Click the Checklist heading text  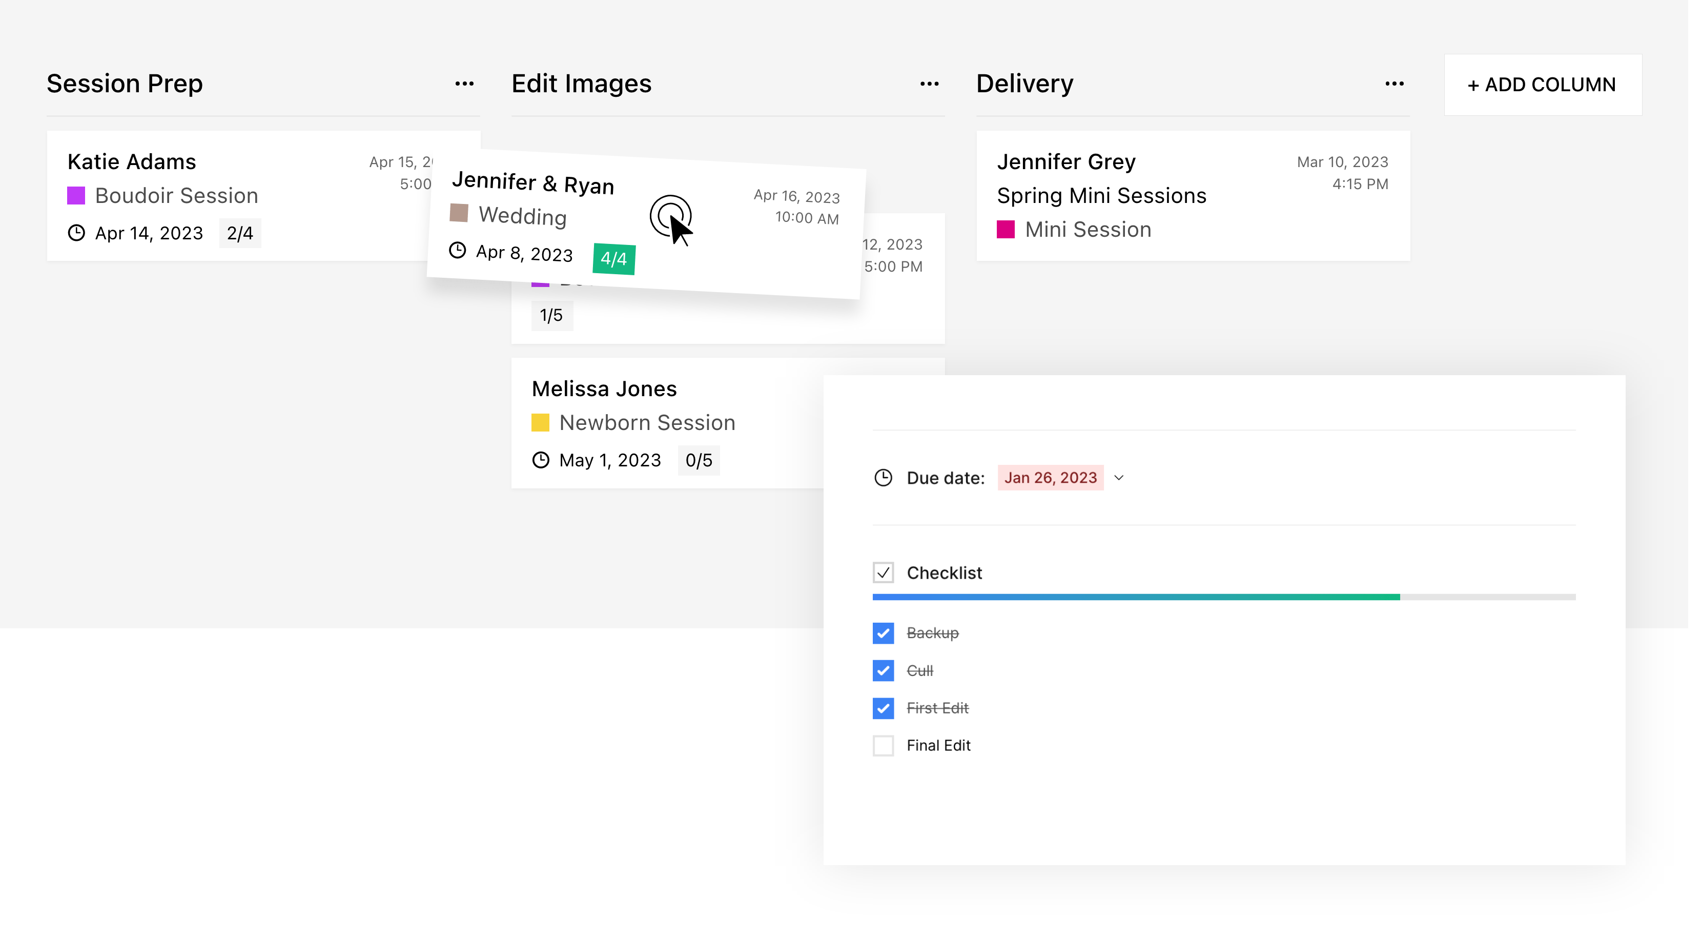(x=952, y=577)
